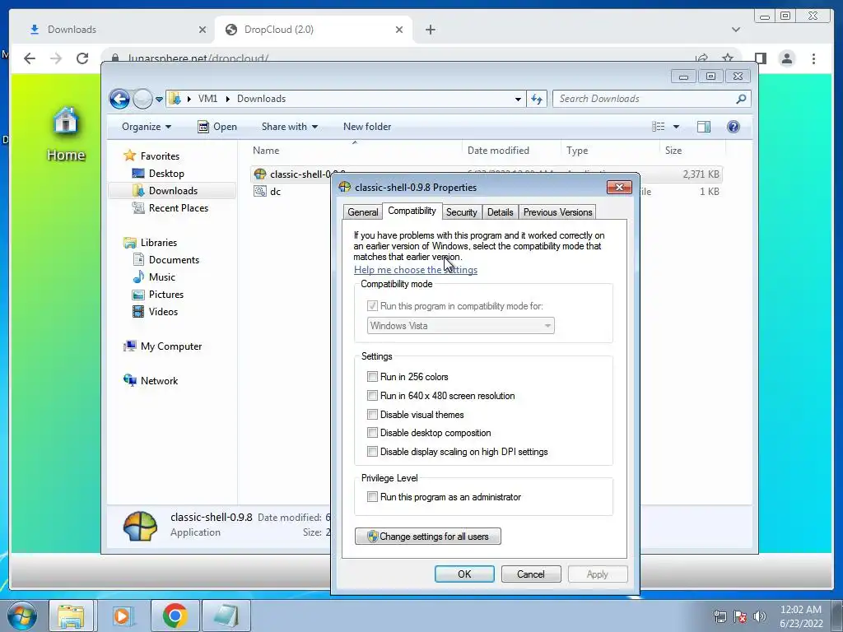The image size is (843, 632).
Task: Enable Disable display scaling on high DPI
Action: pos(372,452)
